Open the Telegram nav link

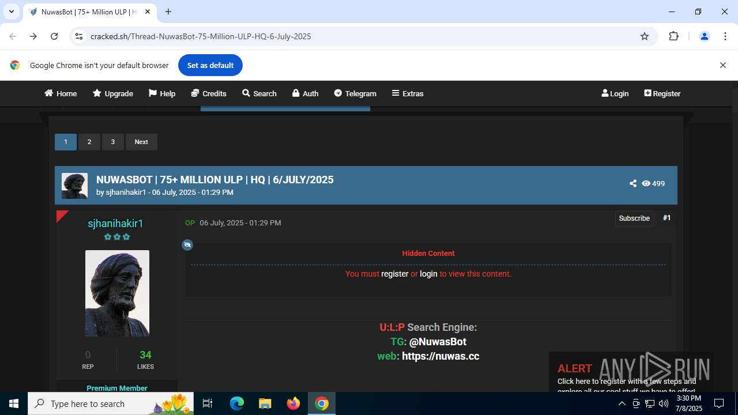[x=355, y=93]
